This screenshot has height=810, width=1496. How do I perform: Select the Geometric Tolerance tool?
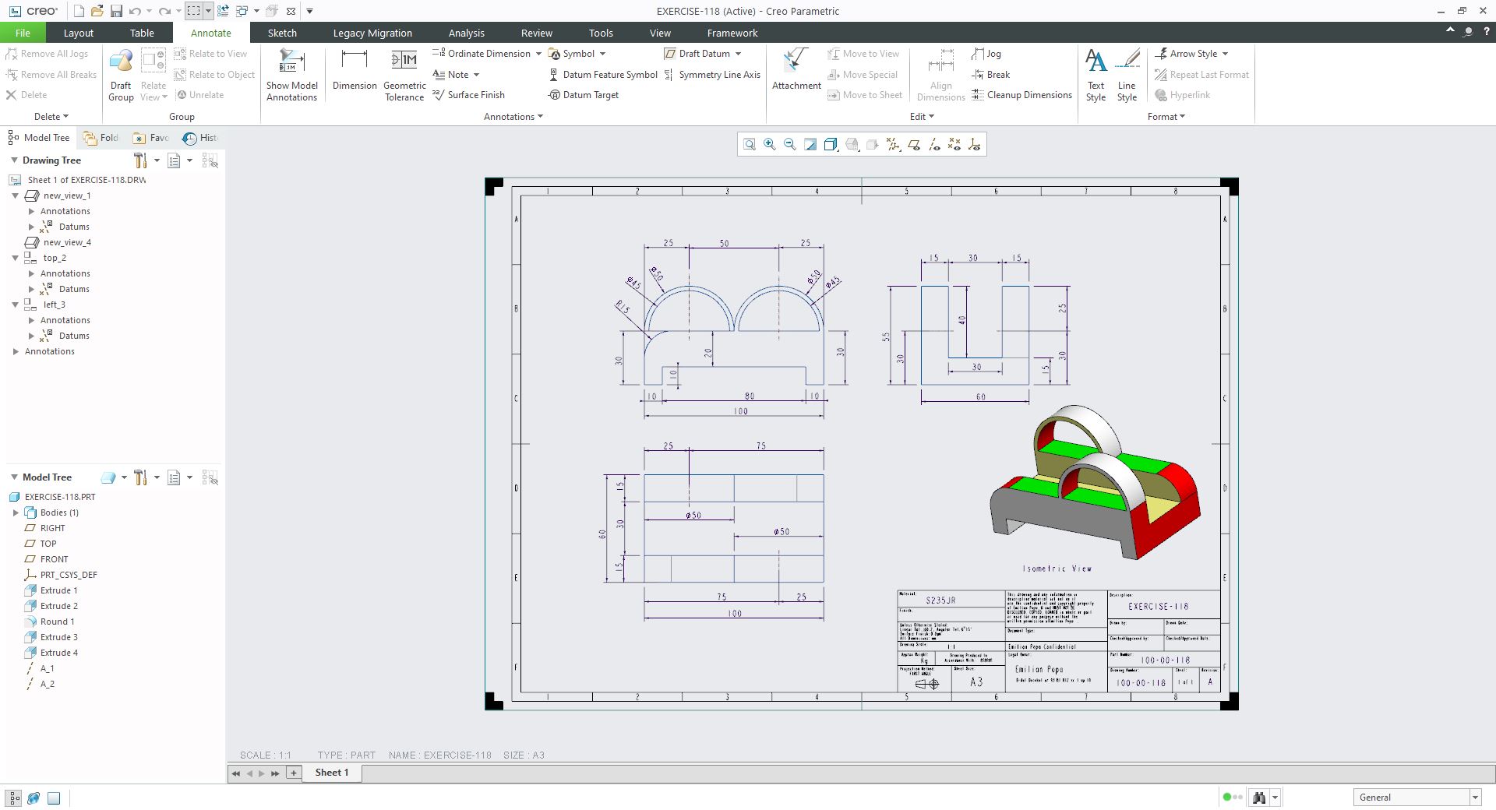click(404, 75)
